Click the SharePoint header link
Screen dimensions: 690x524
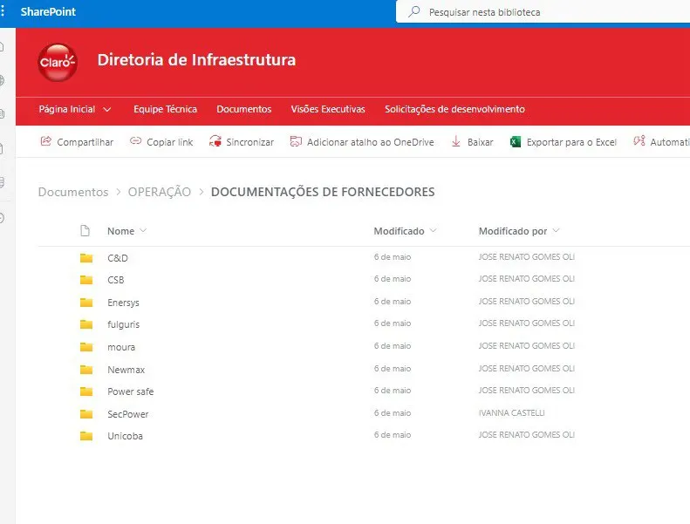(x=48, y=12)
